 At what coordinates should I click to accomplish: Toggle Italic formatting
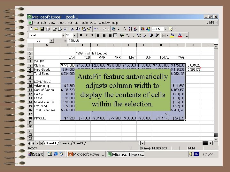point(86,35)
